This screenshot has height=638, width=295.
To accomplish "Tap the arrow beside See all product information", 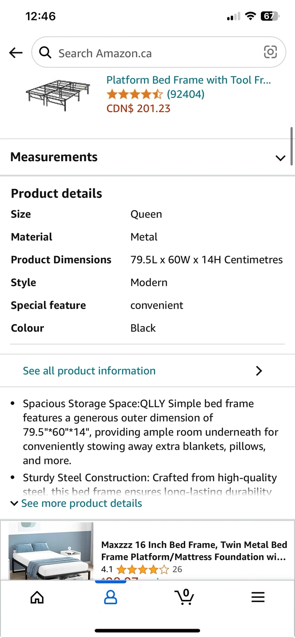I will point(259,371).
